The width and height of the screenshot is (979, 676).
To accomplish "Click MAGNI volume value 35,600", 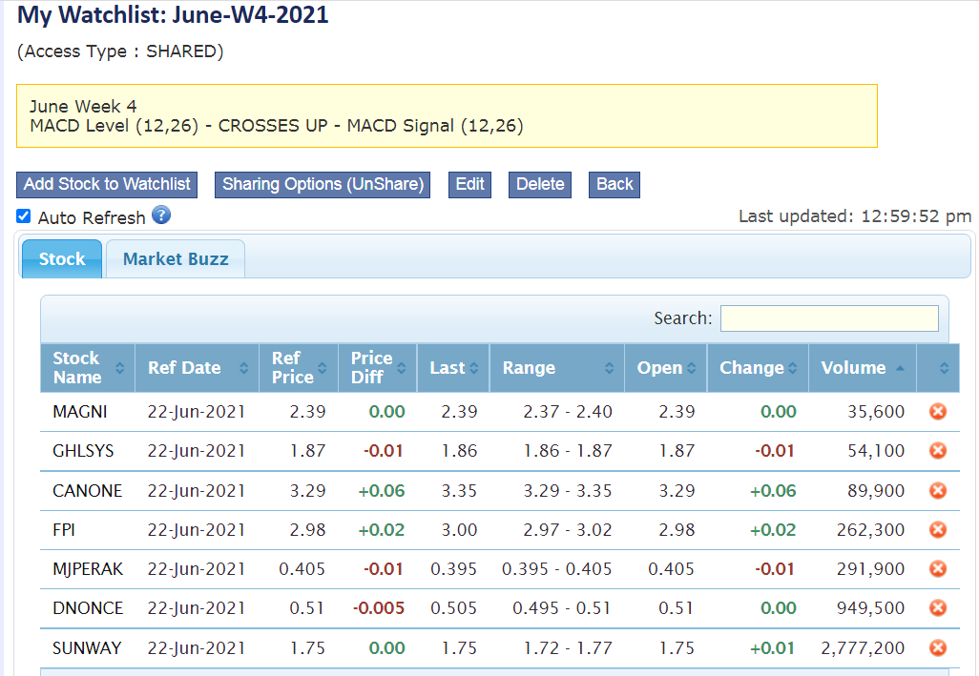I will pyautogui.click(x=876, y=412).
